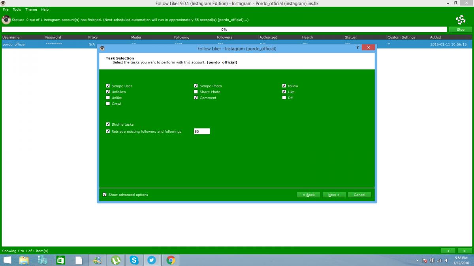Screen dimensions: 474x266
Task: Enable the Share Photo checkbox
Action: coord(196,92)
